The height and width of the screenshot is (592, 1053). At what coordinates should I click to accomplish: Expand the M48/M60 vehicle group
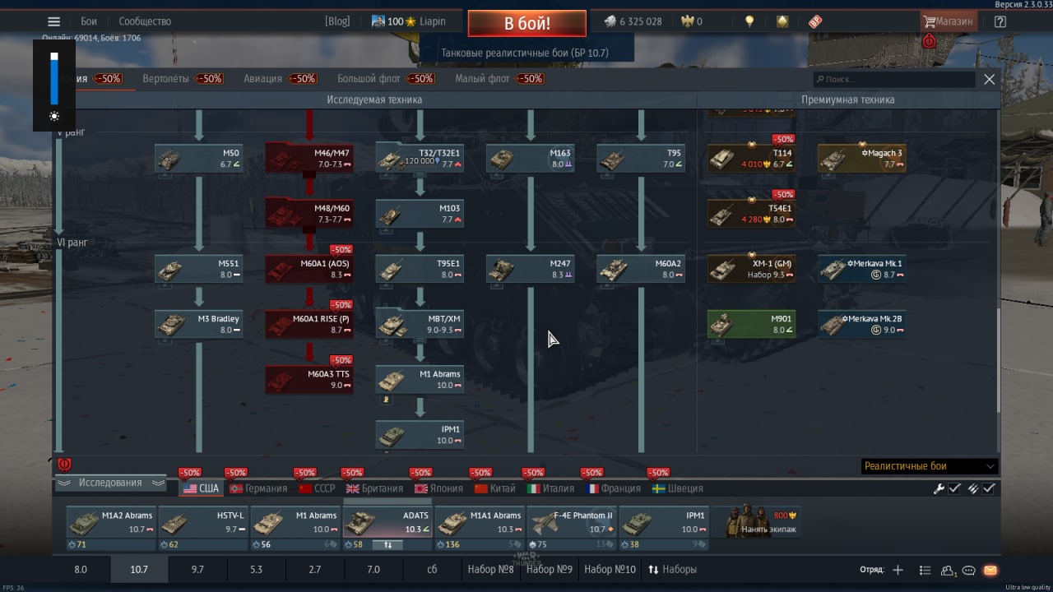pos(309,214)
